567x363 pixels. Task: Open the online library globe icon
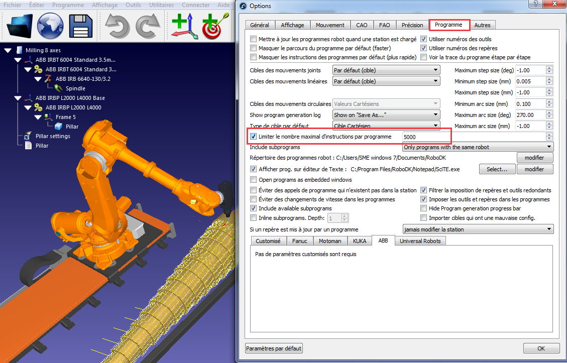[51, 26]
